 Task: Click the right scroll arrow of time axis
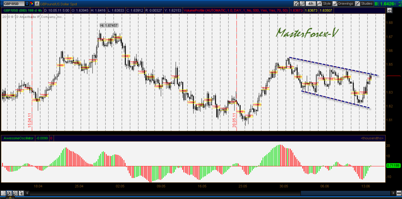click(x=393, y=193)
